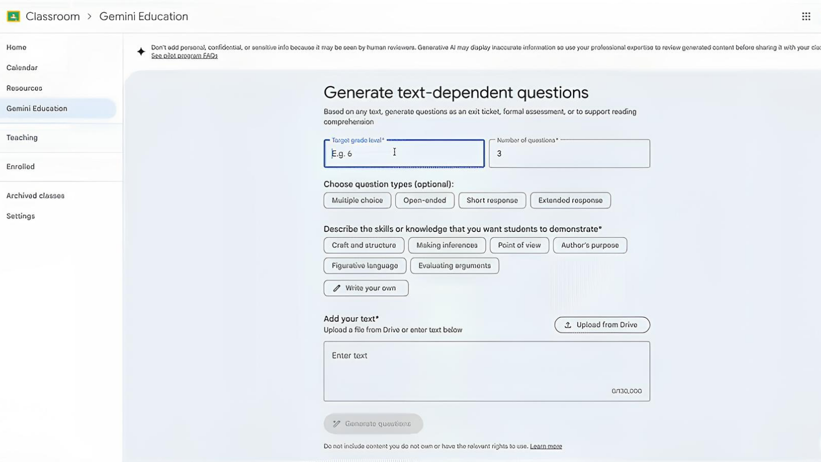Expand the Enrolled section in sidebar

pos(21,167)
